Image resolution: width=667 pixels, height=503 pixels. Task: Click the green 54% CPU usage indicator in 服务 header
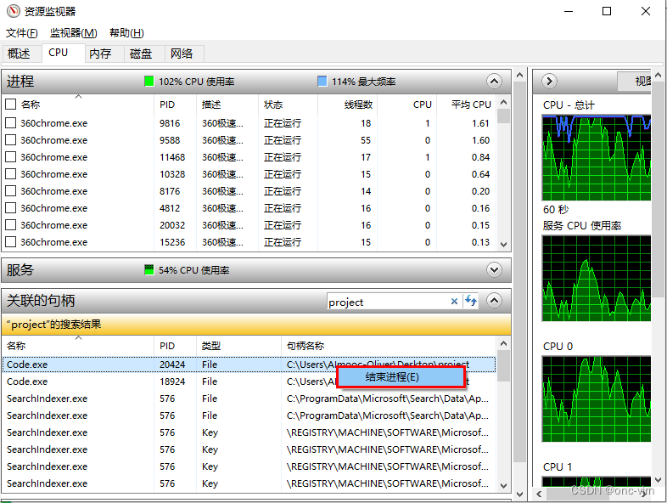(x=149, y=270)
